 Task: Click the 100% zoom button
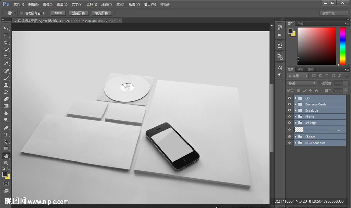point(58,13)
